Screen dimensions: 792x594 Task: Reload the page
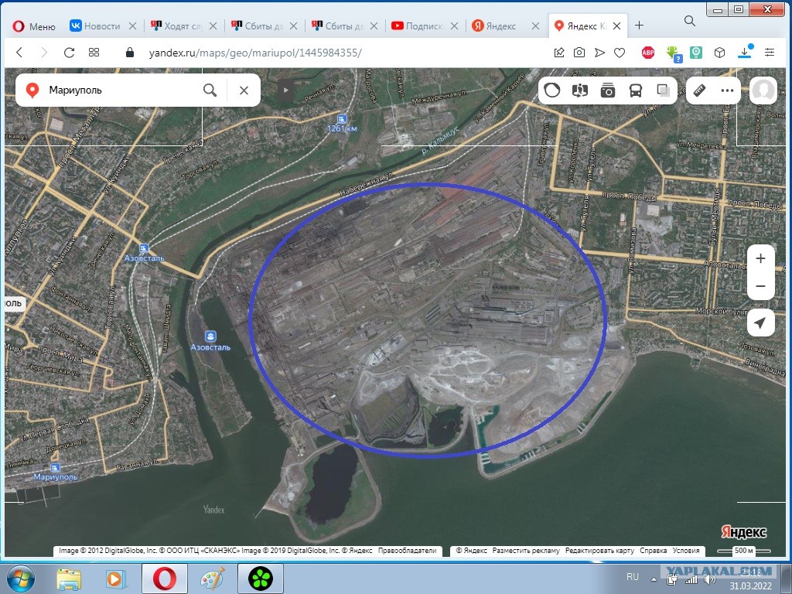pos(69,53)
